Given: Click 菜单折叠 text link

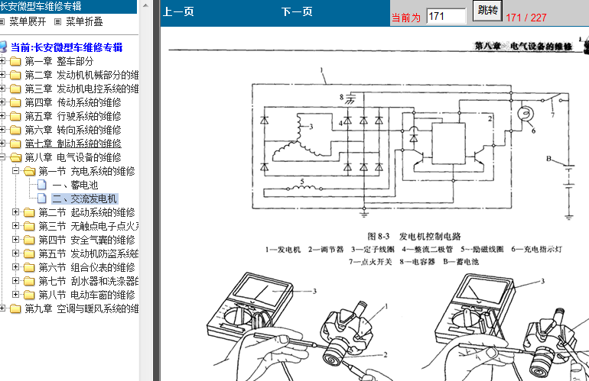Looking at the screenshot, I should click(84, 21).
